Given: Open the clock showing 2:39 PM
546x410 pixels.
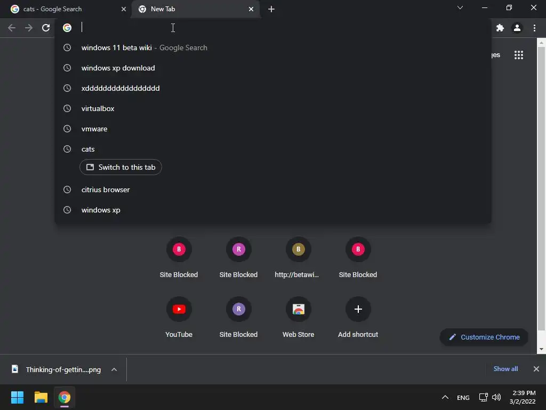Looking at the screenshot, I should (523, 397).
